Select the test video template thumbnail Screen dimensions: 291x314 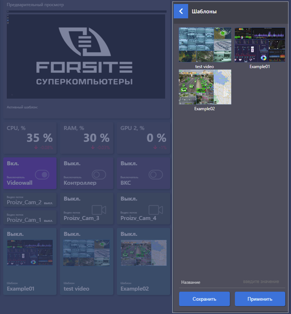point(205,45)
